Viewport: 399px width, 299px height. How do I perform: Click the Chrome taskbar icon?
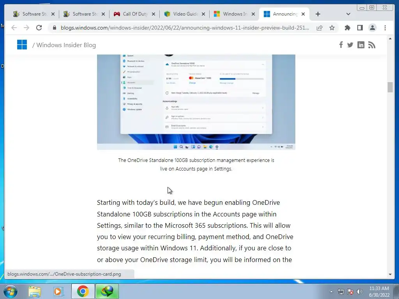[83, 291]
